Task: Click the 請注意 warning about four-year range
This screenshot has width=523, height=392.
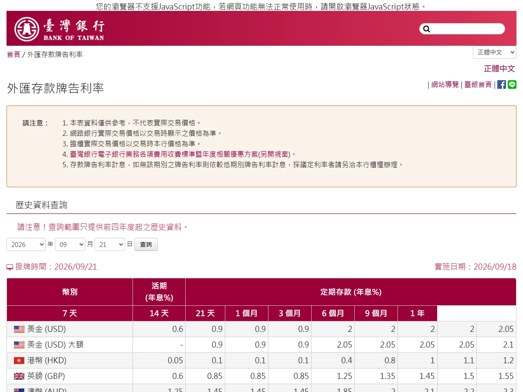Action: click(103, 227)
